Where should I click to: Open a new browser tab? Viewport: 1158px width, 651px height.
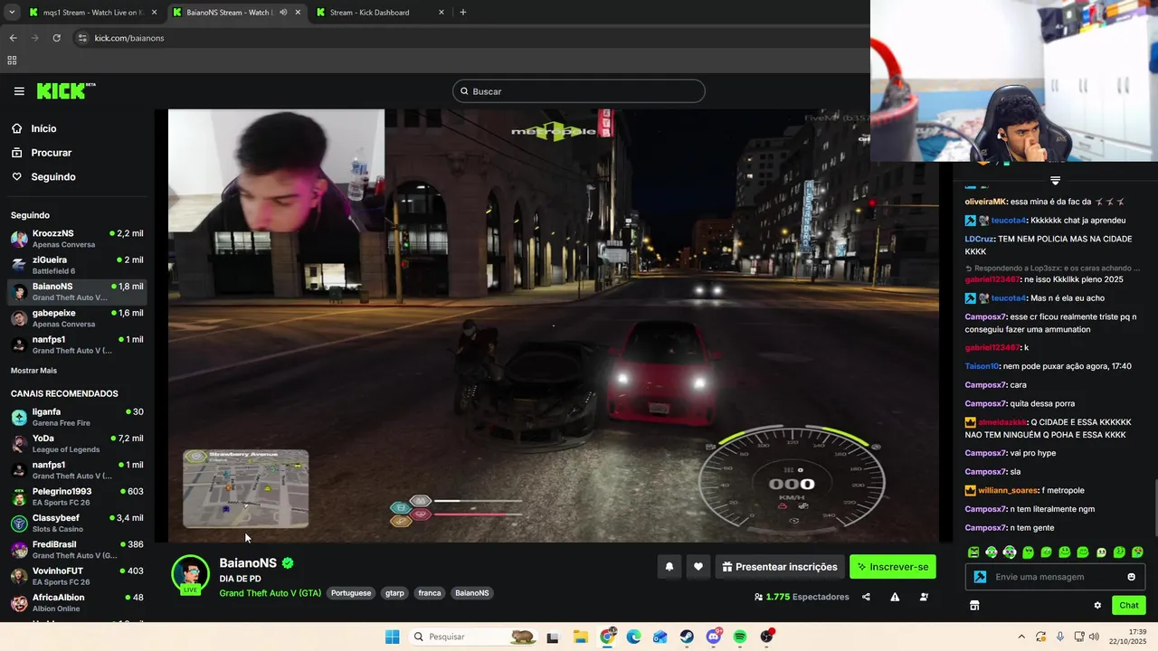(463, 13)
